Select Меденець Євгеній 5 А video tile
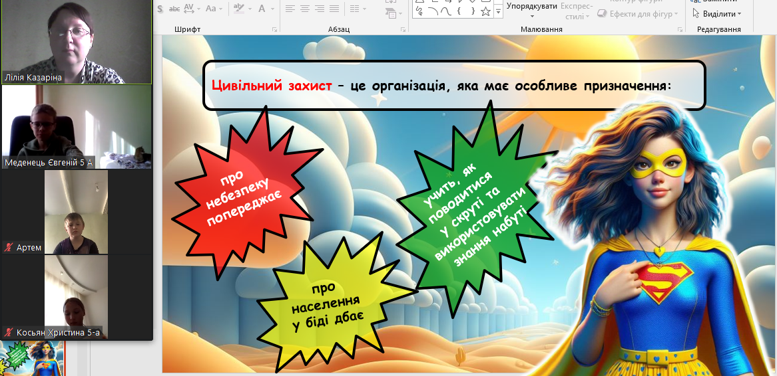Screen dimensions: 777x376 coord(77,127)
